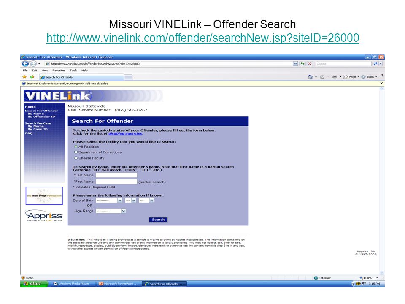Click the Favorites Center star icon
This screenshot has width=405, height=304.
tap(24, 77)
